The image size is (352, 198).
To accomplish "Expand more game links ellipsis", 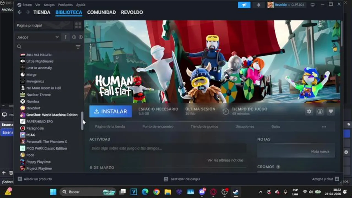I will (x=324, y=127).
